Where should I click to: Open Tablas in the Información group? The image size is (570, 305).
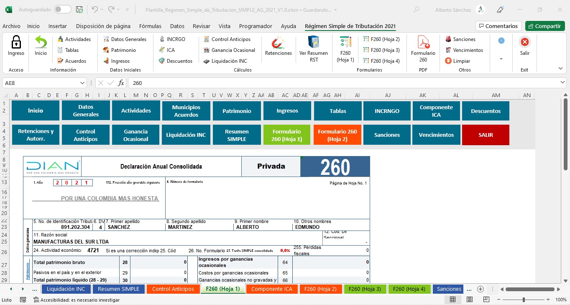pos(68,50)
